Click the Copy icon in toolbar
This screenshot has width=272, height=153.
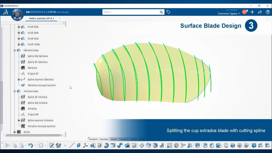pos(14,145)
